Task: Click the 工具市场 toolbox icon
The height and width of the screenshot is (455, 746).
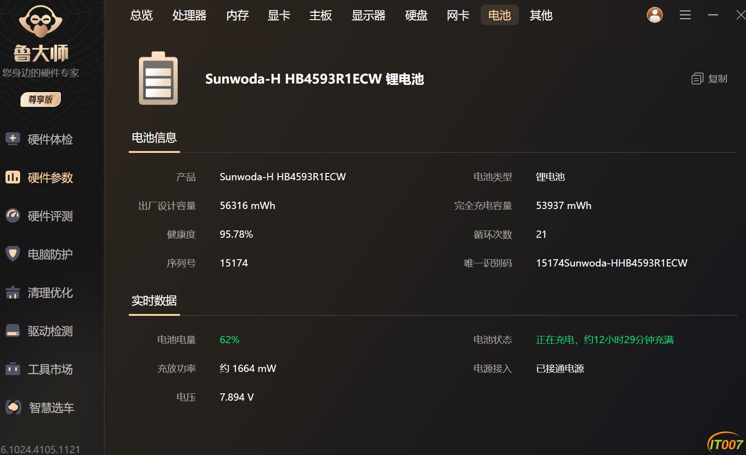Action: (13, 369)
